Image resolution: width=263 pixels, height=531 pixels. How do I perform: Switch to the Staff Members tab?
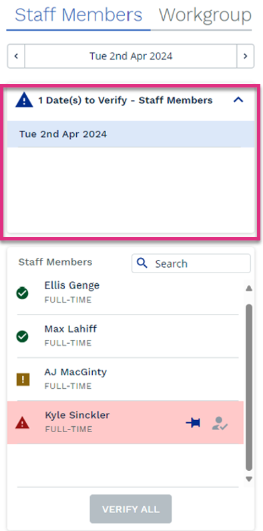pos(79,15)
